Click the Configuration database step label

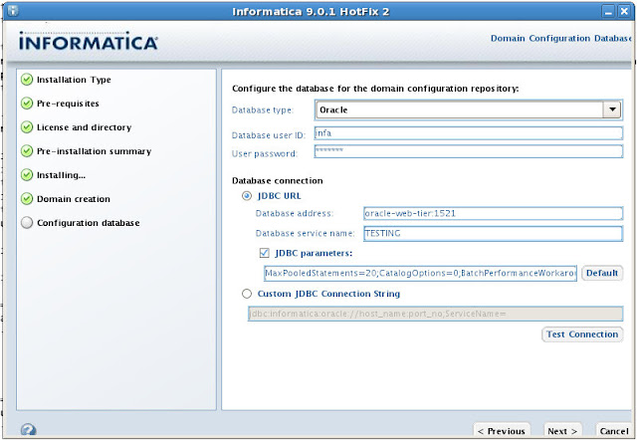tap(89, 223)
